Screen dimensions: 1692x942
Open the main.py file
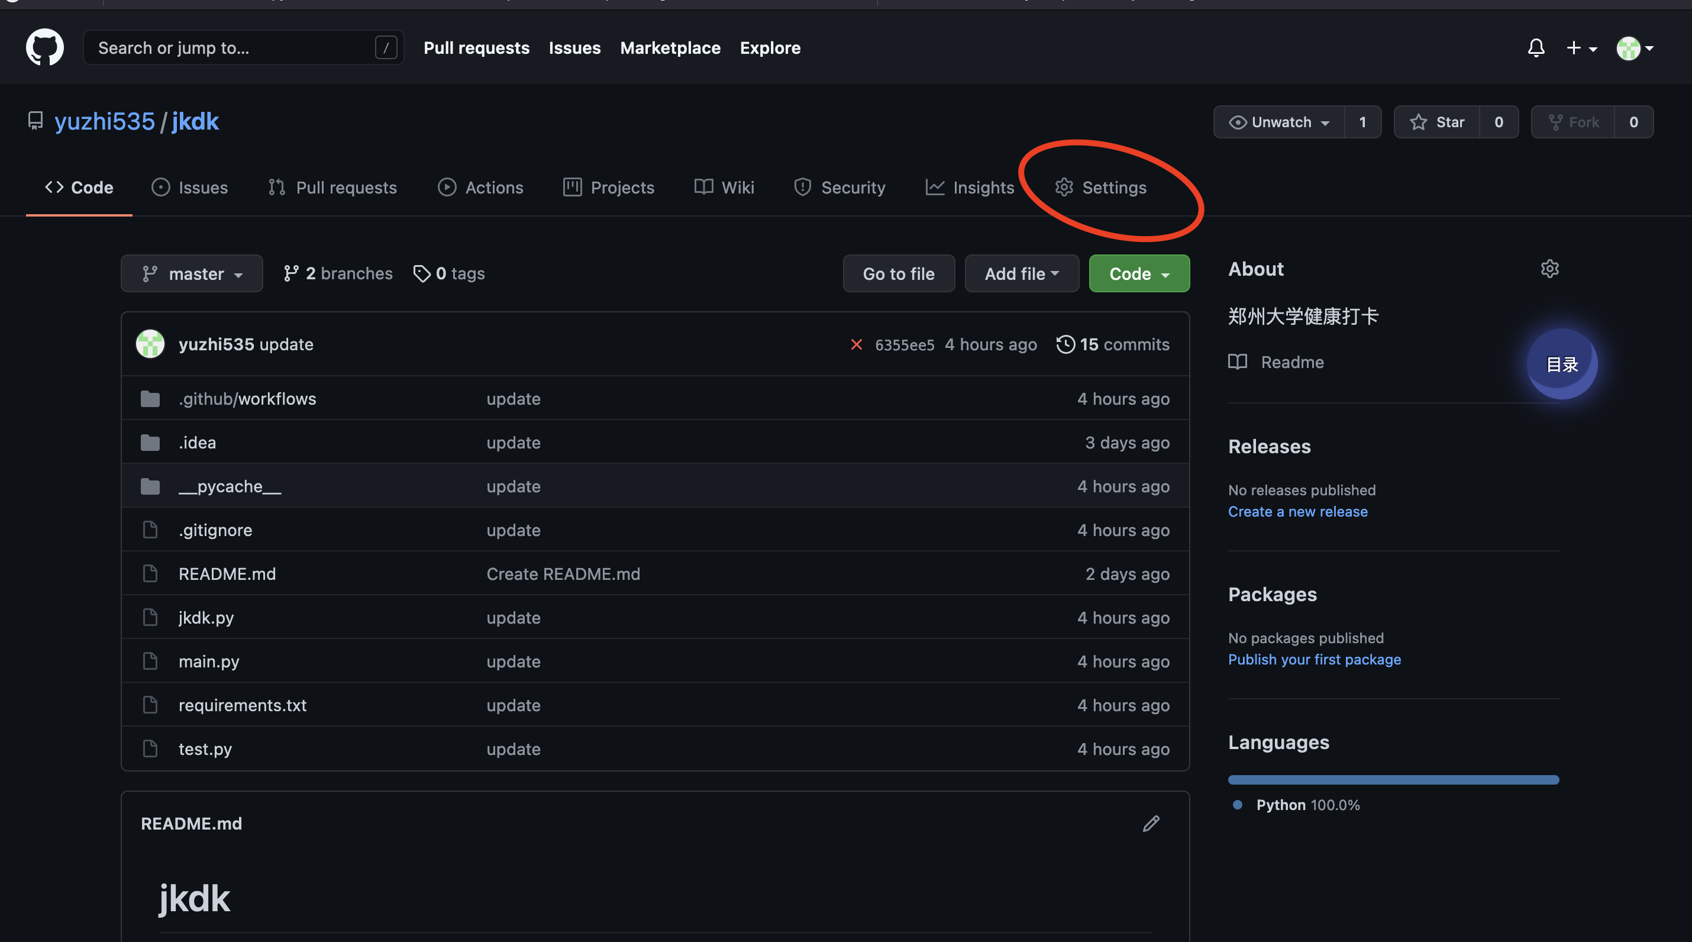click(x=209, y=662)
